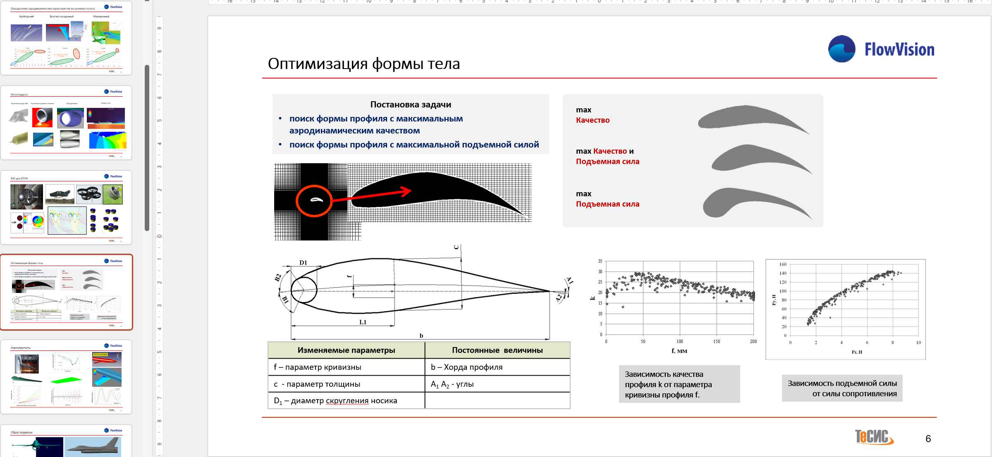Viewport: 992px width, 457px height.
Task: Select the red circle around the small airfoil
Action: click(x=314, y=201)
